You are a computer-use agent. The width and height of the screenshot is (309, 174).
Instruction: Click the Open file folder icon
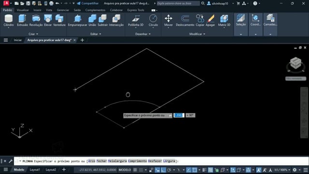pos(22,3)
